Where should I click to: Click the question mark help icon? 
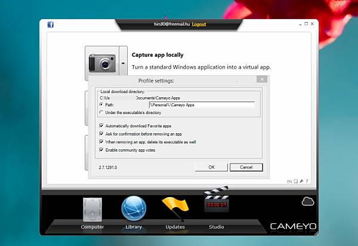click(x=307, y=181)
